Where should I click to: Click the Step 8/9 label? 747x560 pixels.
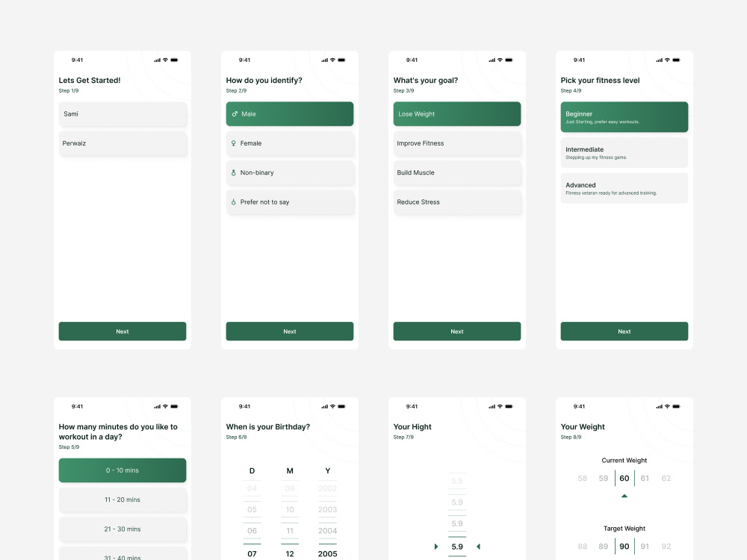(571, 437)
